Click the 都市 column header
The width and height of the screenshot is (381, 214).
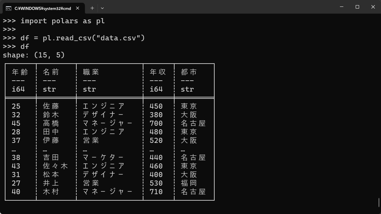(x=189, y=72)
